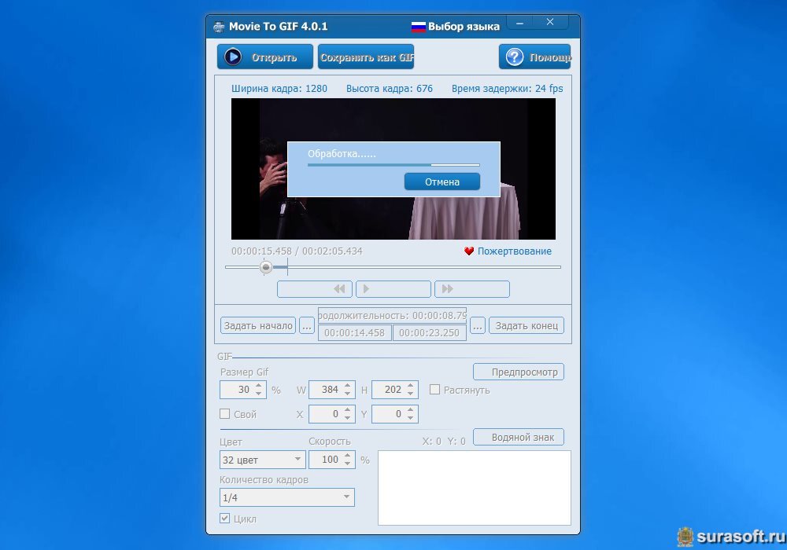Minimize the Movie To GIF window
Image resolution: width=787 pixels, height=550 pixels.
(x=520, y=23)
